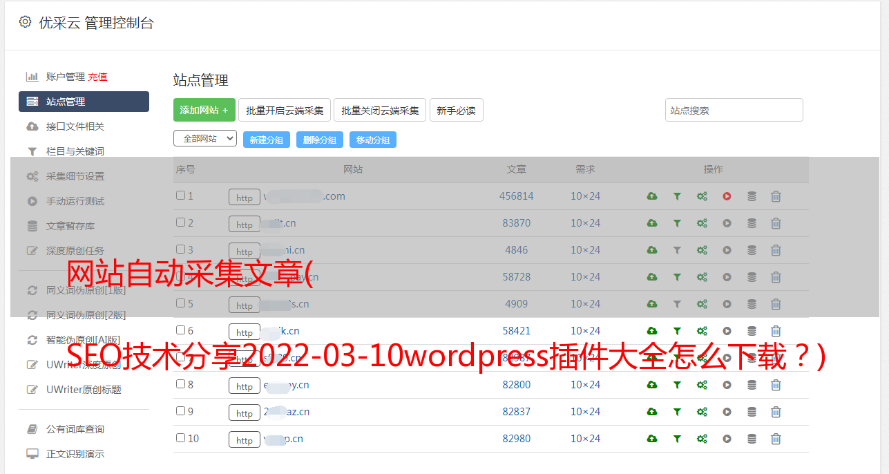The image size is (889, 474).
Task: Click the filter funnel icon in row 1
Action: pos(677,196)
